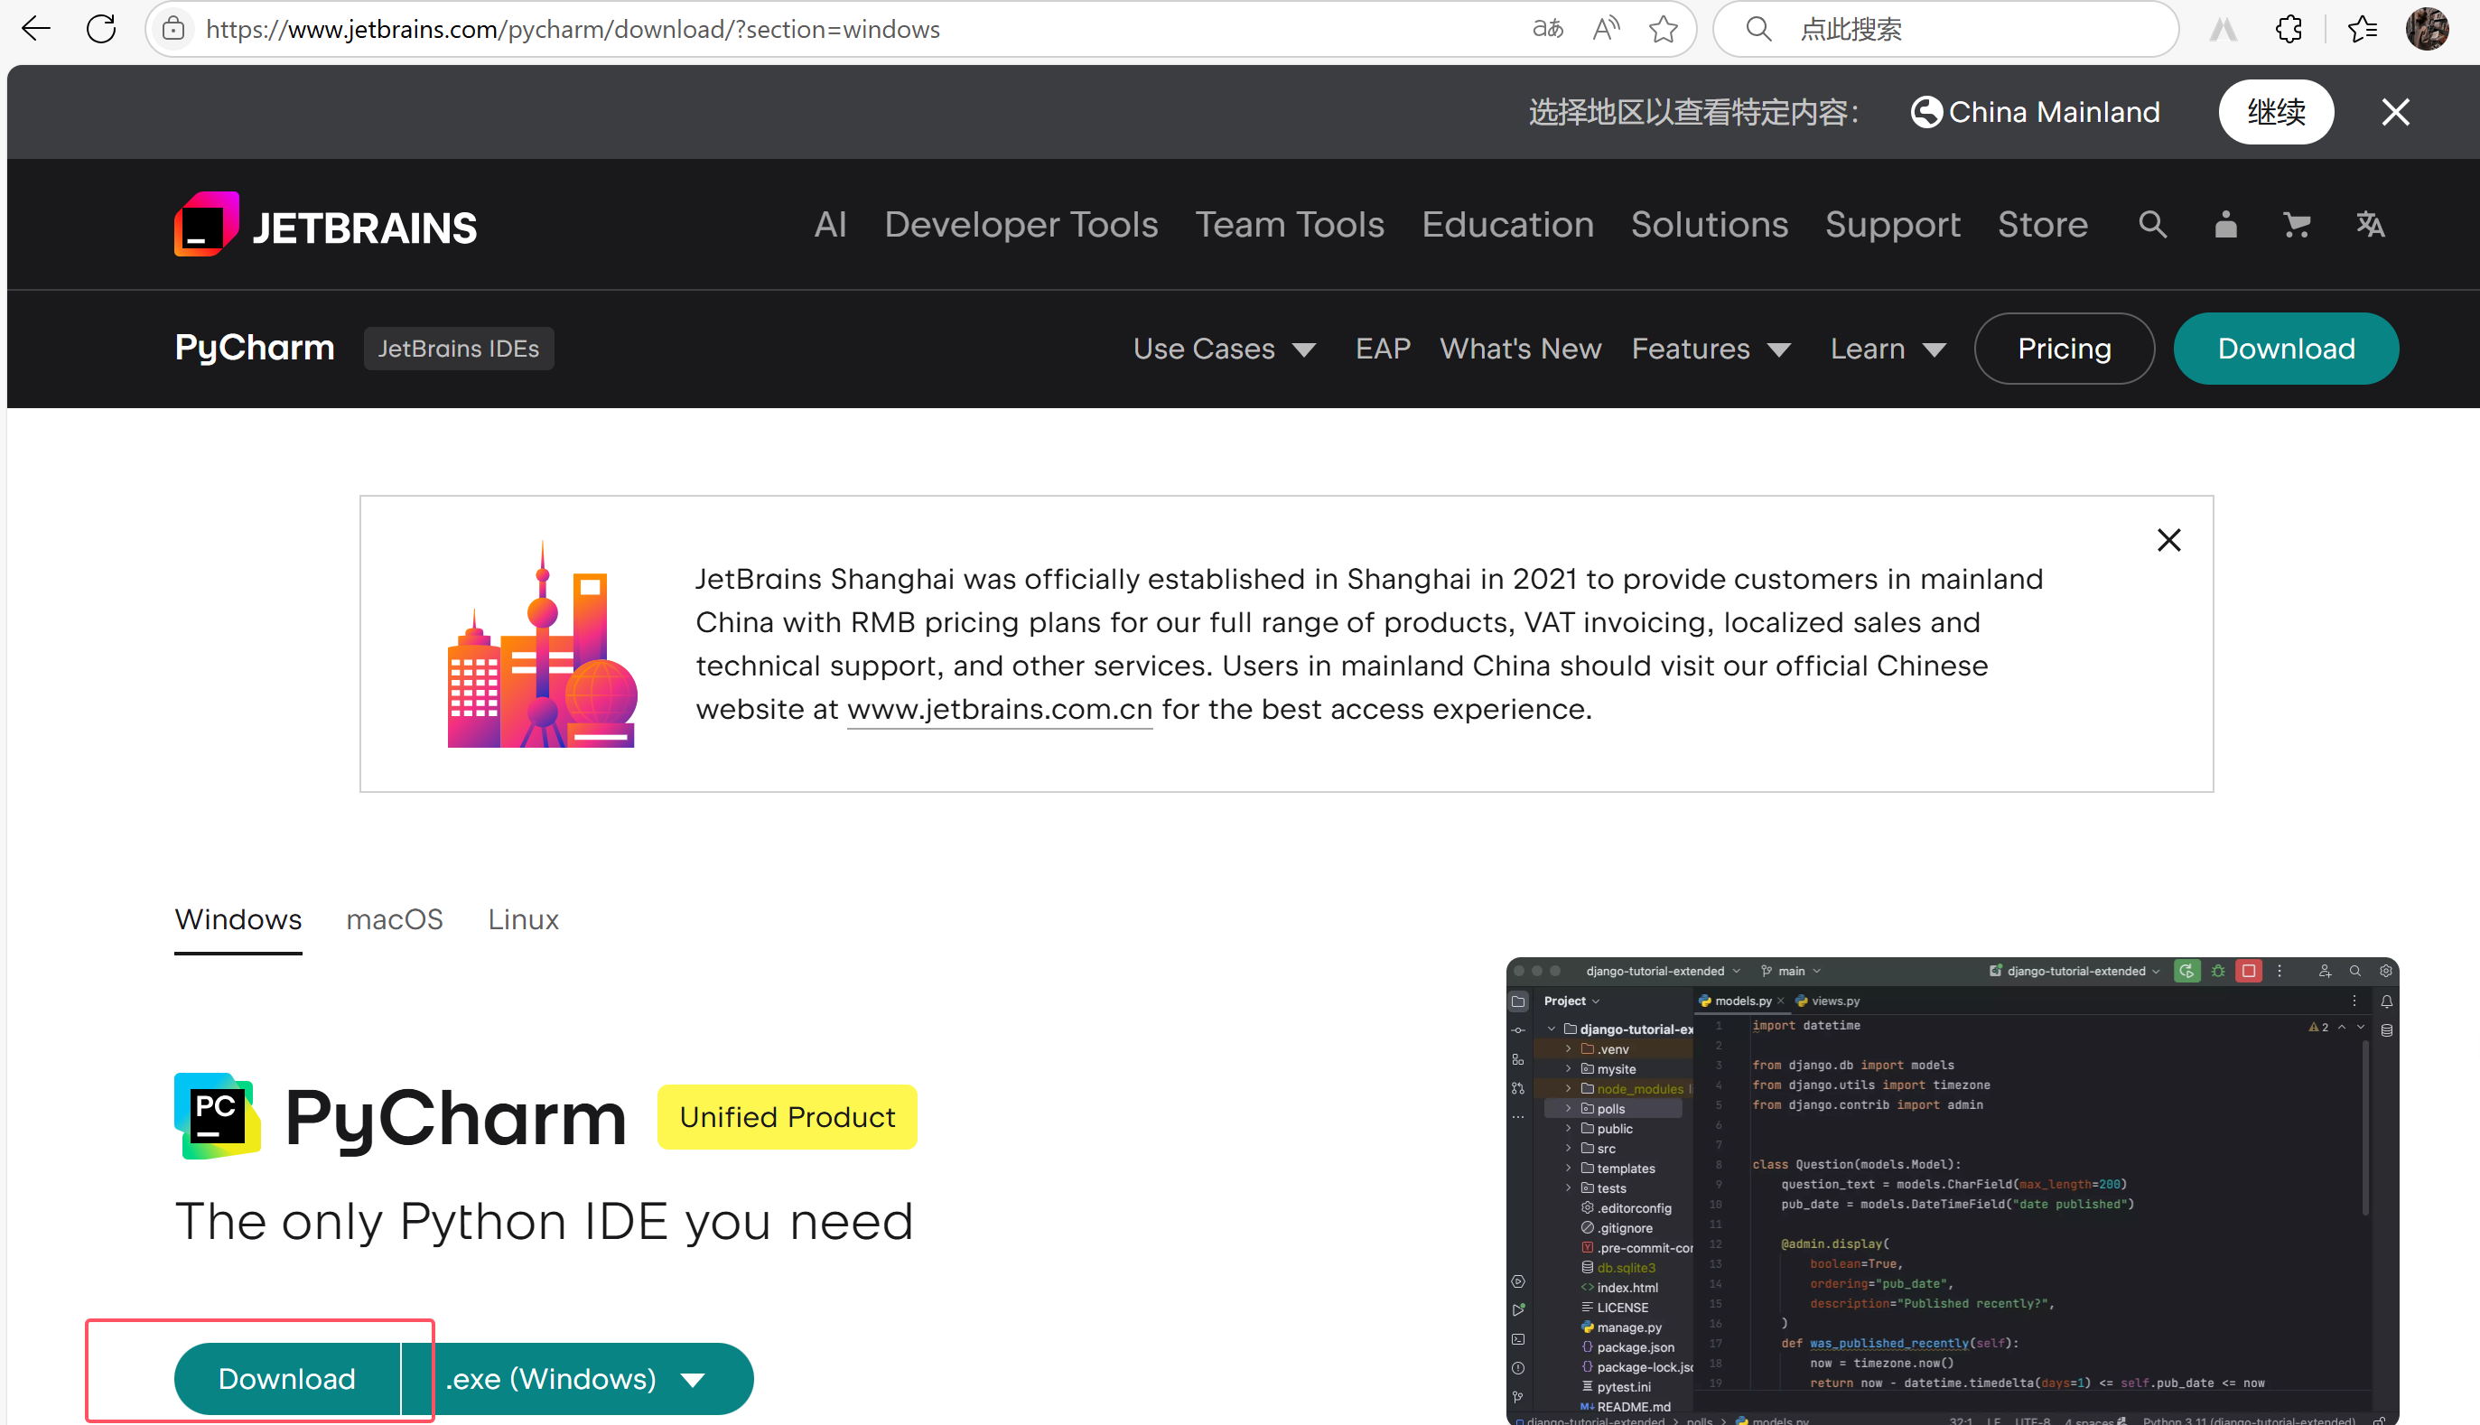Click the site language translate icon
This screenshot has height=1425, width=2480.
coord(2370,225)
